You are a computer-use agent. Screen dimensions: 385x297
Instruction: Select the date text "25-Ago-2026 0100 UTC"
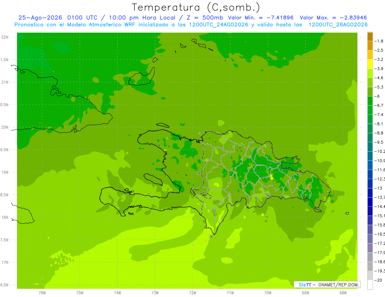pos(58,18)
